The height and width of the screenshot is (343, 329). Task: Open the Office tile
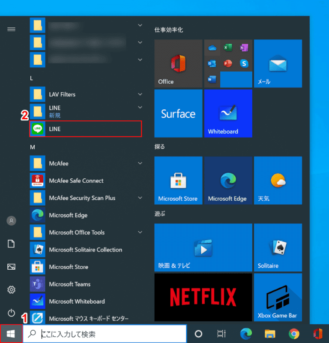tap(178, 63)
